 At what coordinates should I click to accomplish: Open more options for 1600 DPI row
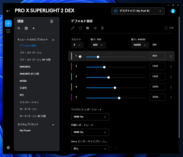(171, 77)
